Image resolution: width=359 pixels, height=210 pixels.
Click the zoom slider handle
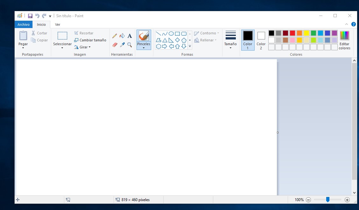(327, 200)
